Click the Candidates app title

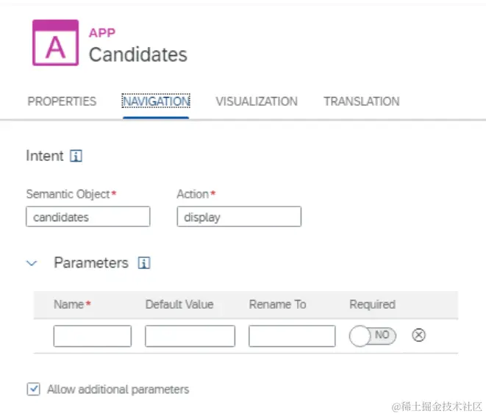tap(137, 54)
